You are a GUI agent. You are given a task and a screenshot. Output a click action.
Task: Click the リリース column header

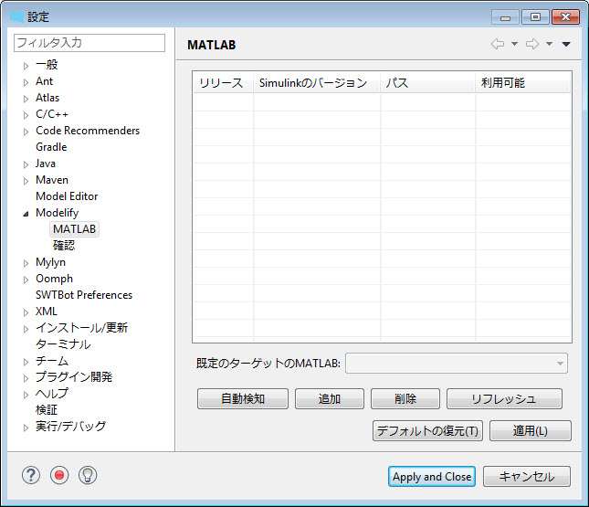click(x=224, y=83)
